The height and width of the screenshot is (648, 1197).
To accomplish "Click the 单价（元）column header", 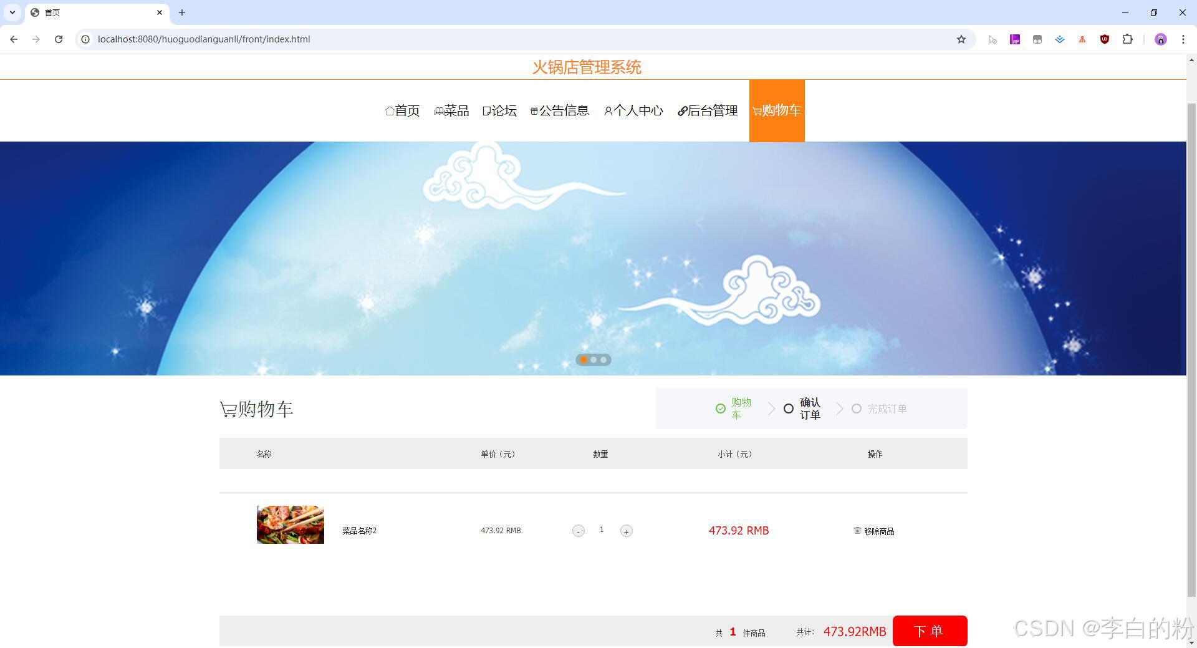I will (498, 454).
